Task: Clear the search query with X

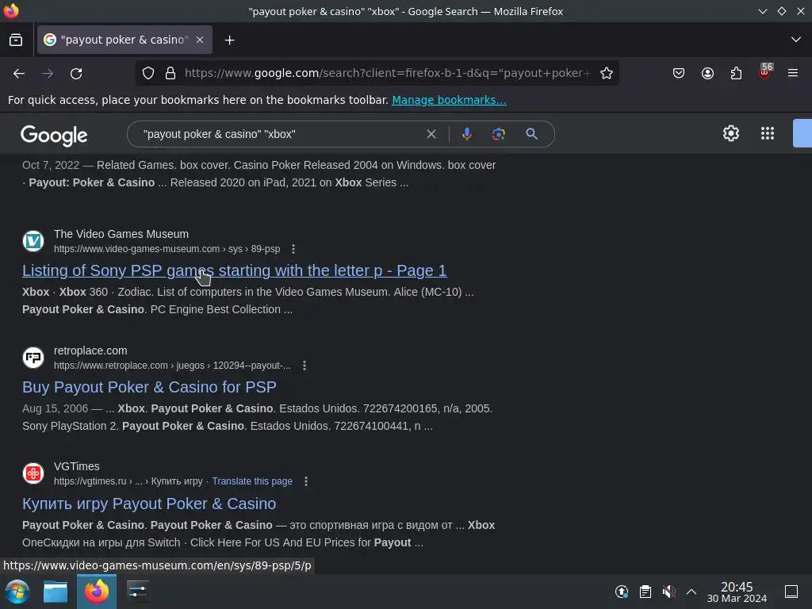Action: pos(431,134)
